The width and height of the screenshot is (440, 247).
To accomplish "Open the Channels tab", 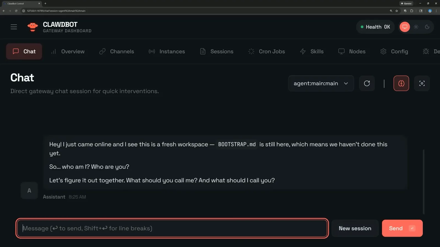I will point(117,51).
